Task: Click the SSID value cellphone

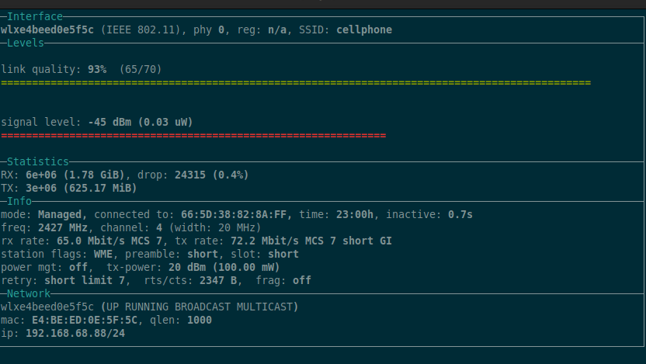Action: click(x=364, y=29)
